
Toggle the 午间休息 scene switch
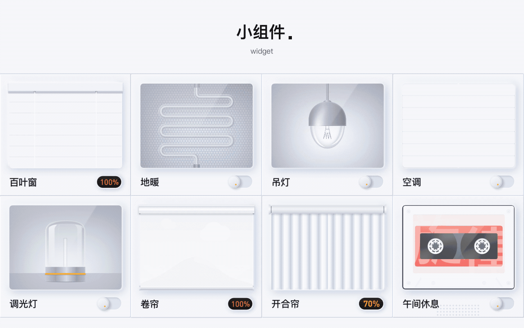(x=502, y=304)
